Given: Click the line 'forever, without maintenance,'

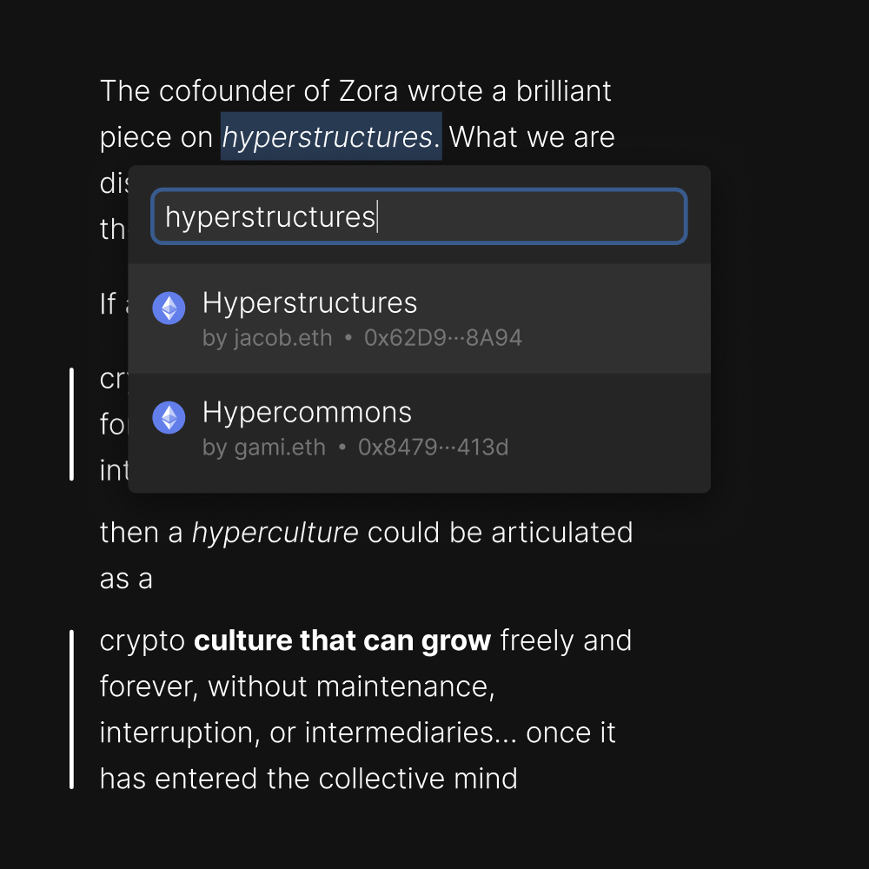Looking at the screenshot, I should click(x=297, y=687).
